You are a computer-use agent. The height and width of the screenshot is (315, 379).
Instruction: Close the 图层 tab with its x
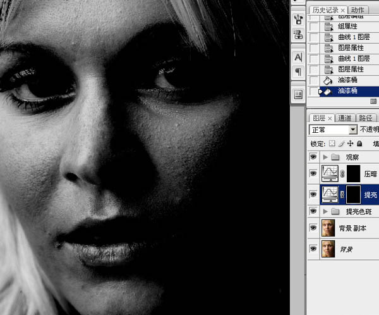click(330, 119)
